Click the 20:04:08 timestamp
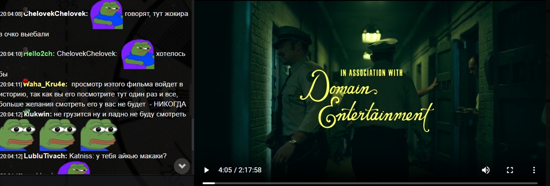This screenshot has height=186, width=550. point(11,14)
